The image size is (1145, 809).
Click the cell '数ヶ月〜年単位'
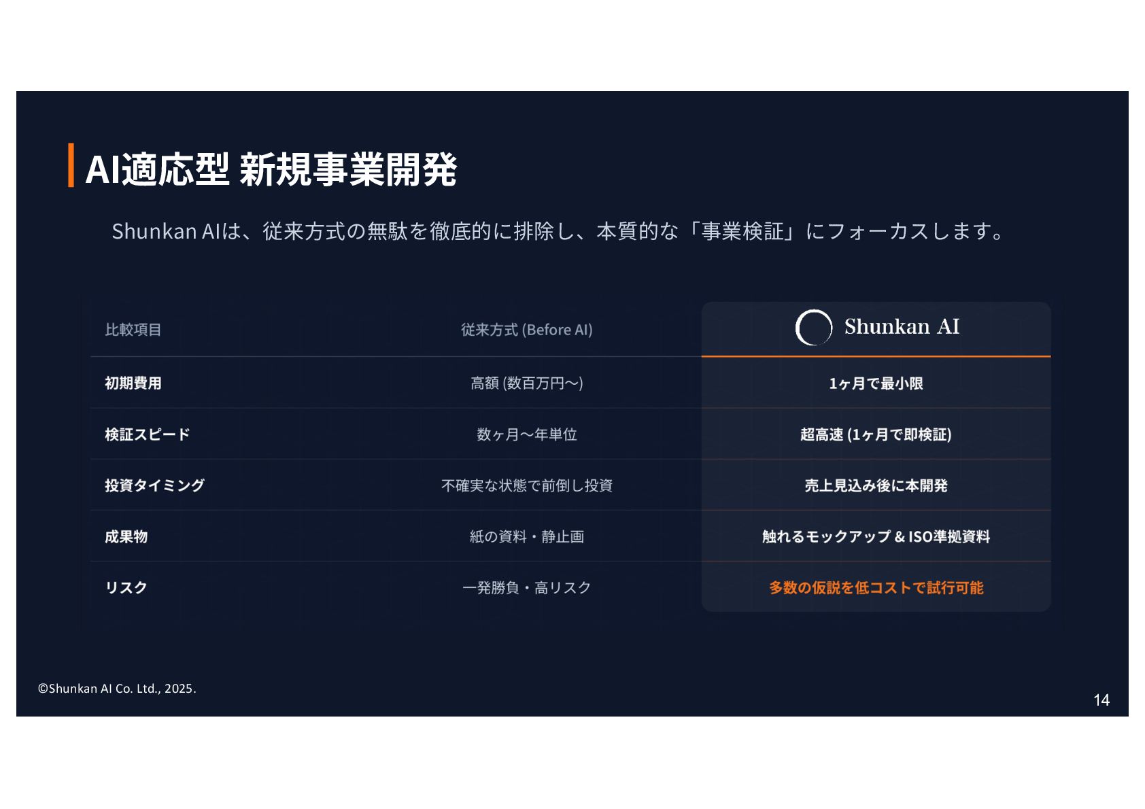click(527, 434)
